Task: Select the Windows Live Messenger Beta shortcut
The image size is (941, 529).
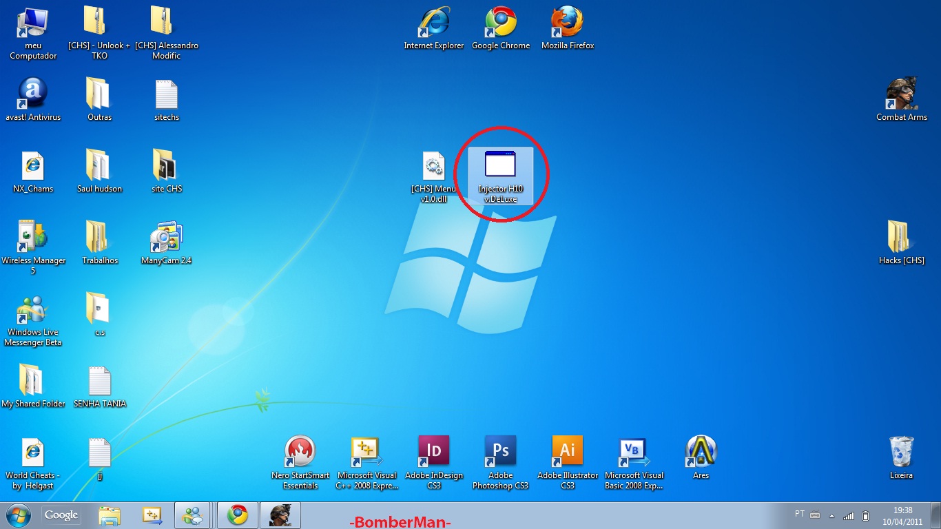Action: (x=33, y=320)
